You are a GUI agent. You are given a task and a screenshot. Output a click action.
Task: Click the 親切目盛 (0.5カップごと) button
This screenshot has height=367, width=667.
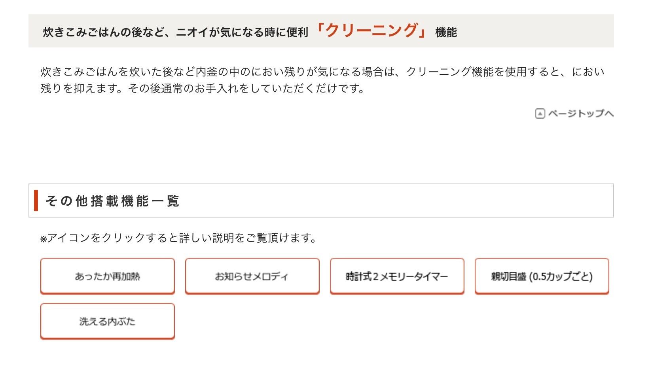point(542,276)
